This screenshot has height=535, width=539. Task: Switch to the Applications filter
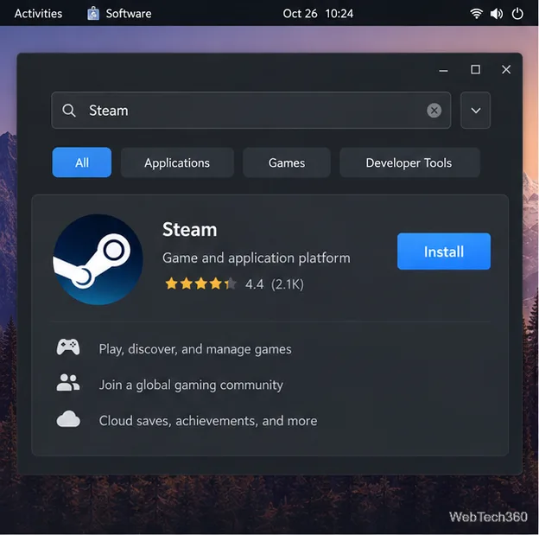point(177,162)
